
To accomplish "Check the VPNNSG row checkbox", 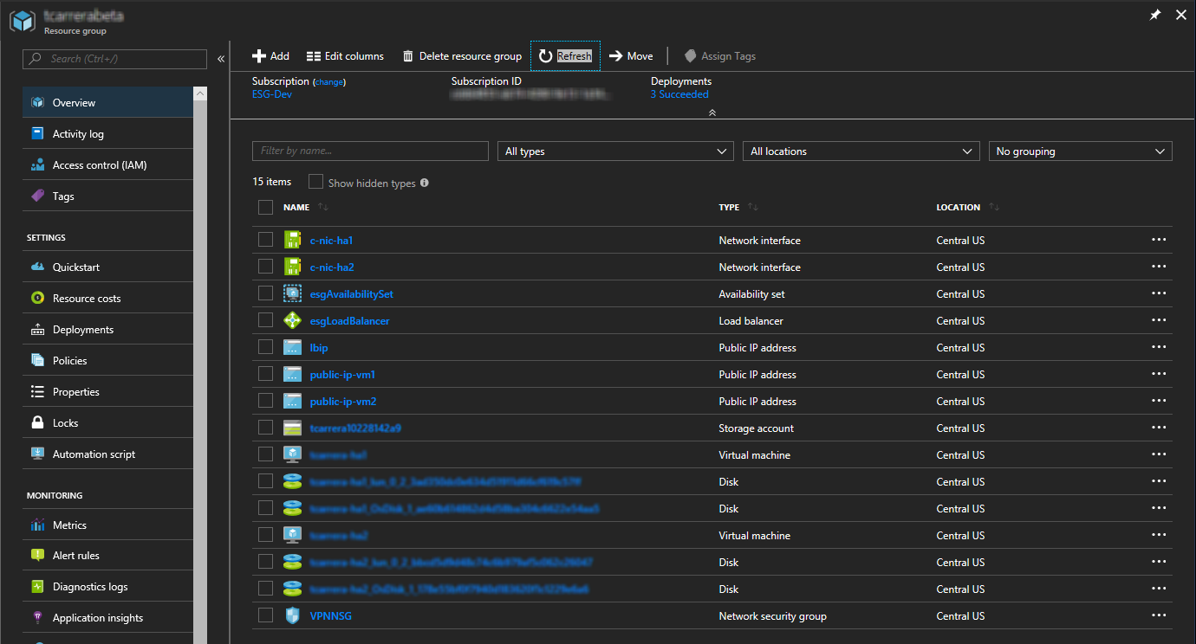I will (265, 615).
